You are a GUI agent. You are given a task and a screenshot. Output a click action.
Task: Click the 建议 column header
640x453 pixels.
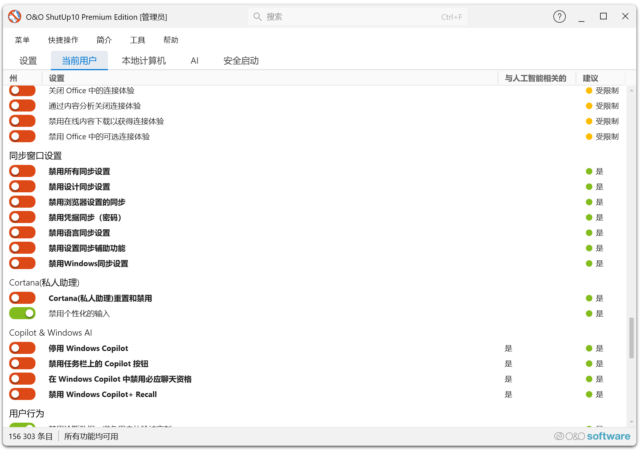pyautogui.click(x=600, y=78)
